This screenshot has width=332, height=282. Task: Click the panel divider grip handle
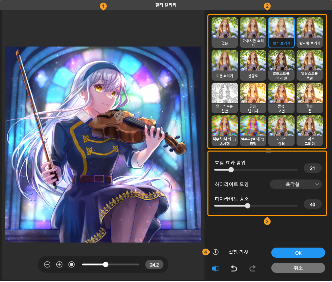click(x=268, y=151)
